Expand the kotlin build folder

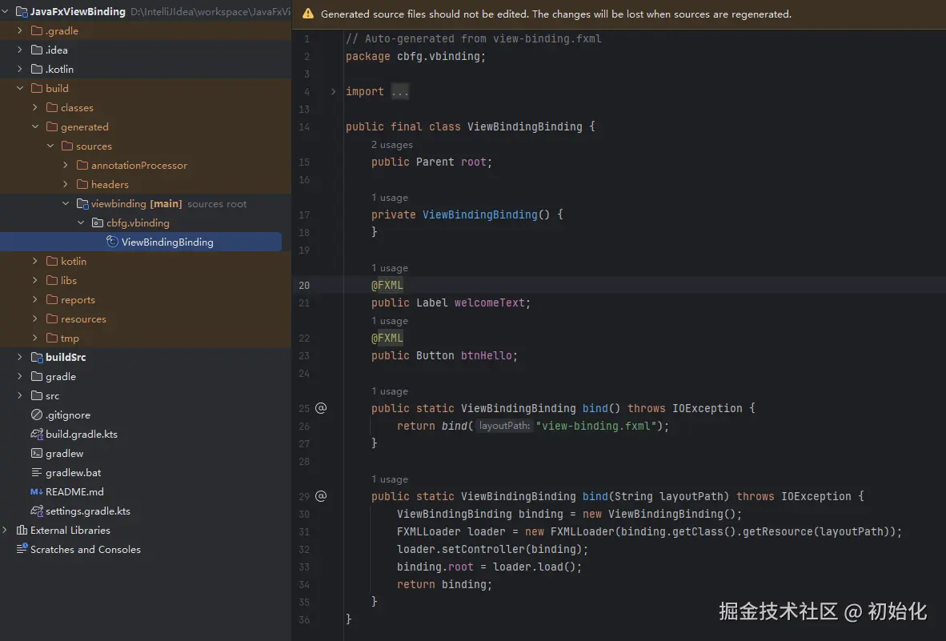coord(35,261)
